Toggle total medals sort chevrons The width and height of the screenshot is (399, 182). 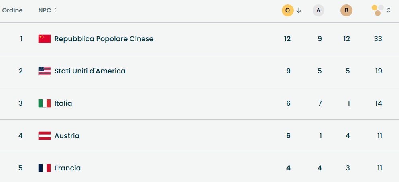(389, 10)
